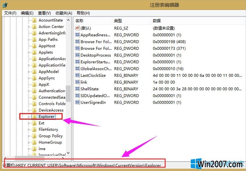The height and width of the screenshot is (171, 246).
Task: Select the ApplicationAss tree key
Action: tap(52, 59)
